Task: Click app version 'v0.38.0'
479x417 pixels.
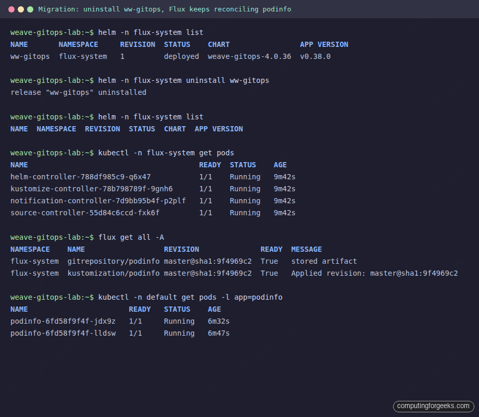Action: [x=315, y=57]
